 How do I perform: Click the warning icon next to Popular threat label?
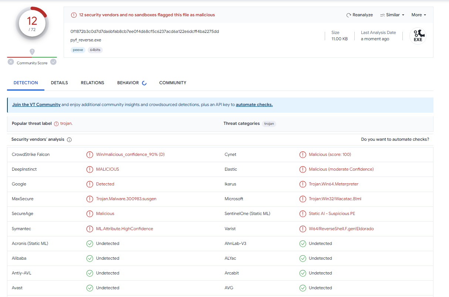[56, 124]
